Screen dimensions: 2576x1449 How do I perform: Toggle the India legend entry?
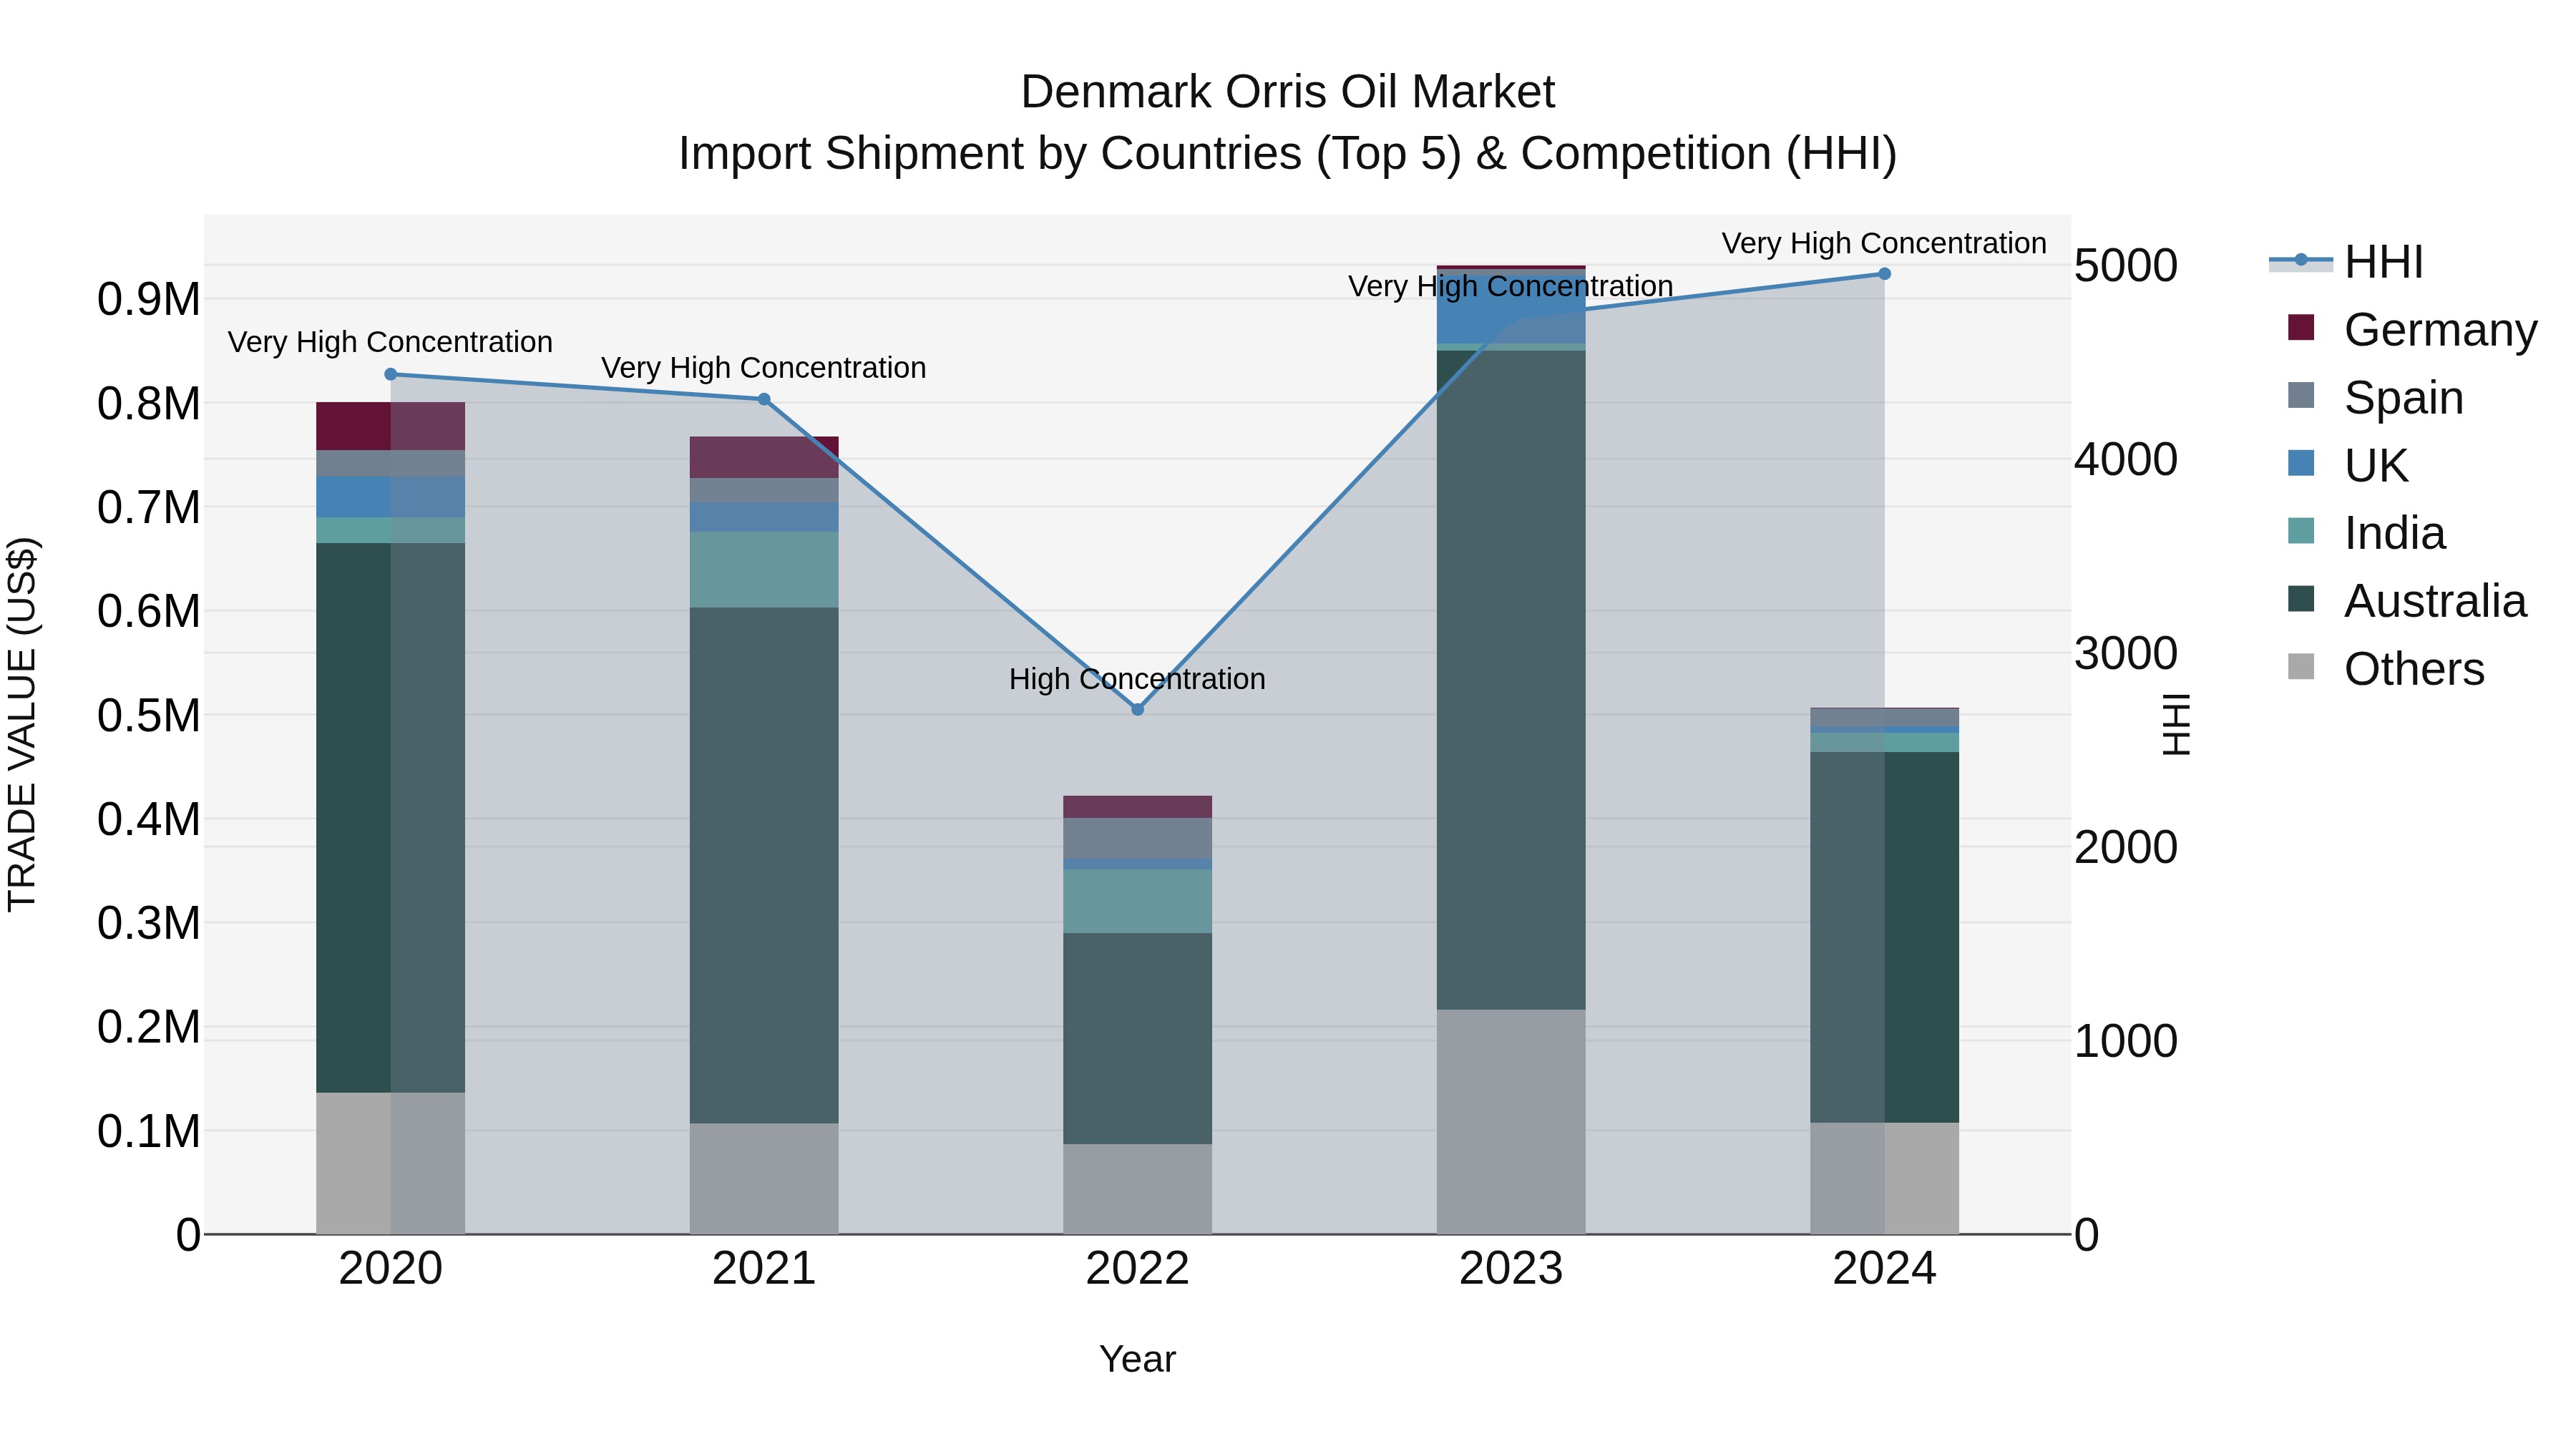pyautogui.click(x=2366, y=533)
